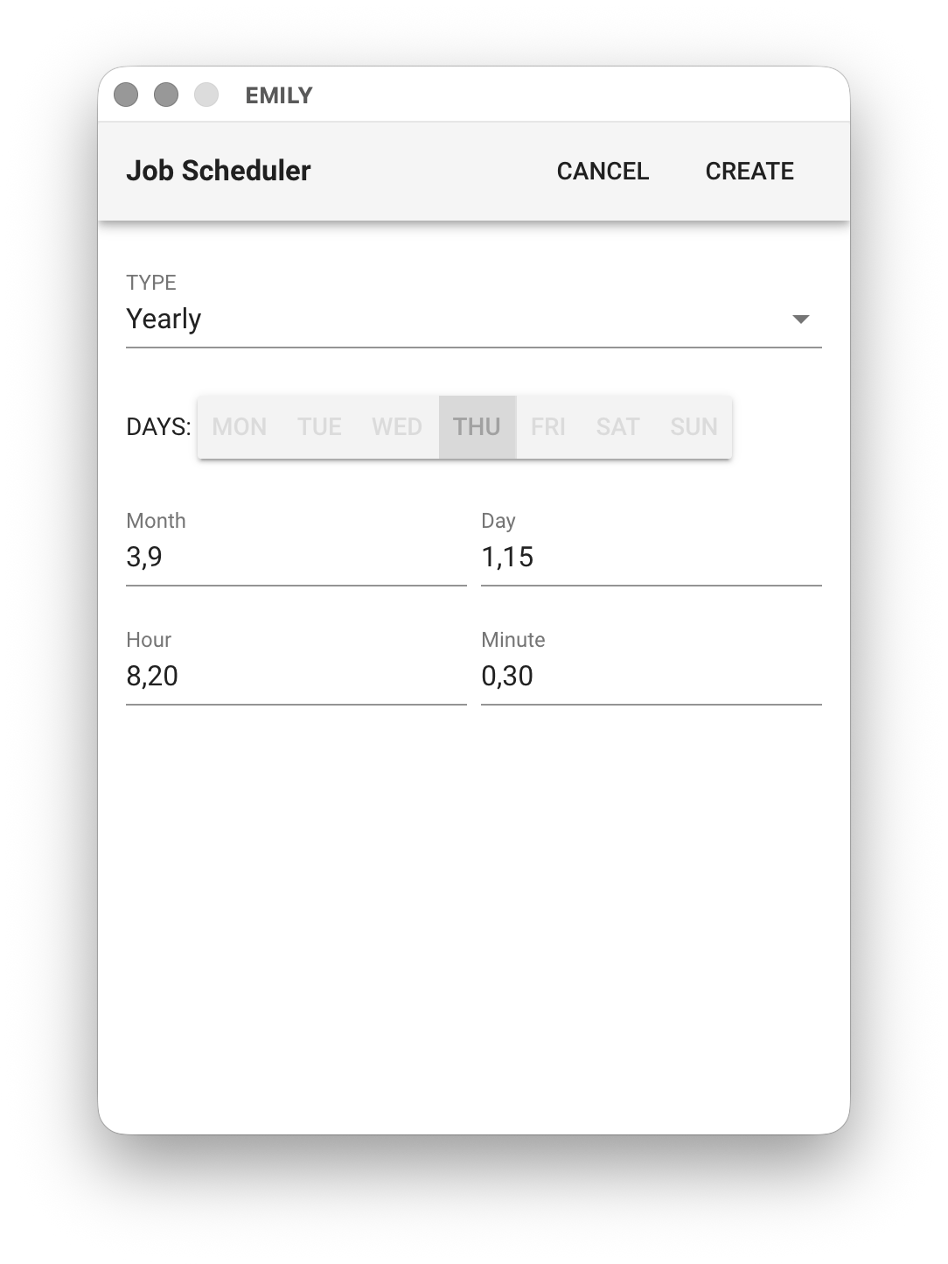Toggle the FRI day button
This screenshot has width=948, height=1264.
tap(548, 427)
